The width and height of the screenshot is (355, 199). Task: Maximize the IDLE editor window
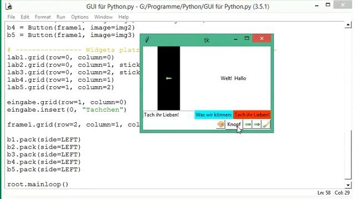(328, 5)
